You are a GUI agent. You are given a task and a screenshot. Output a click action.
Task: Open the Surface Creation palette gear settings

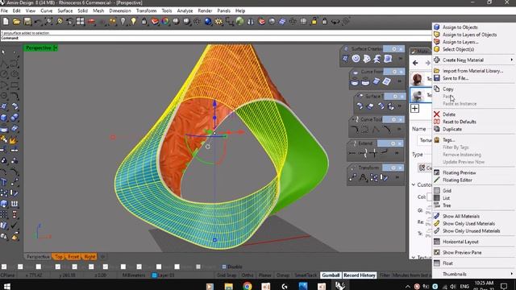[394, 49]
